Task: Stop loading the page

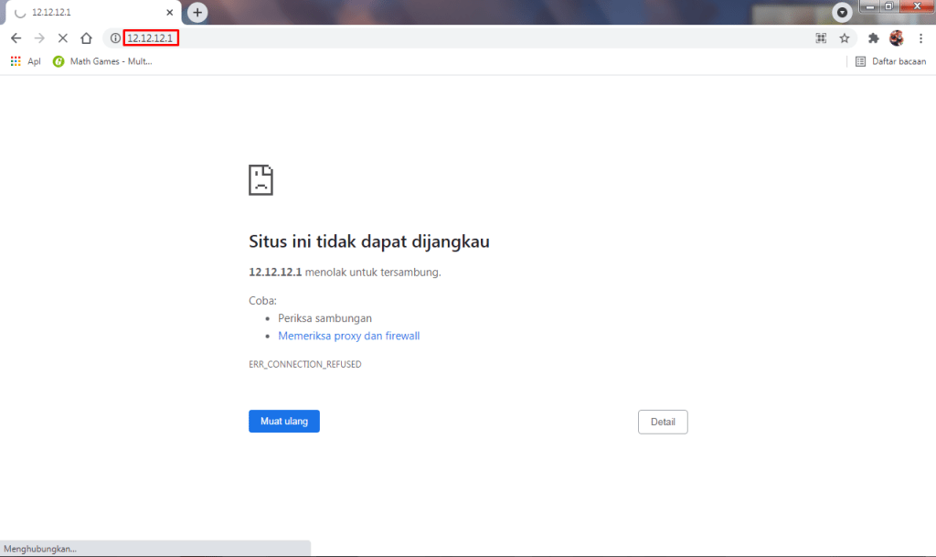Action: [x=62, y=38]
